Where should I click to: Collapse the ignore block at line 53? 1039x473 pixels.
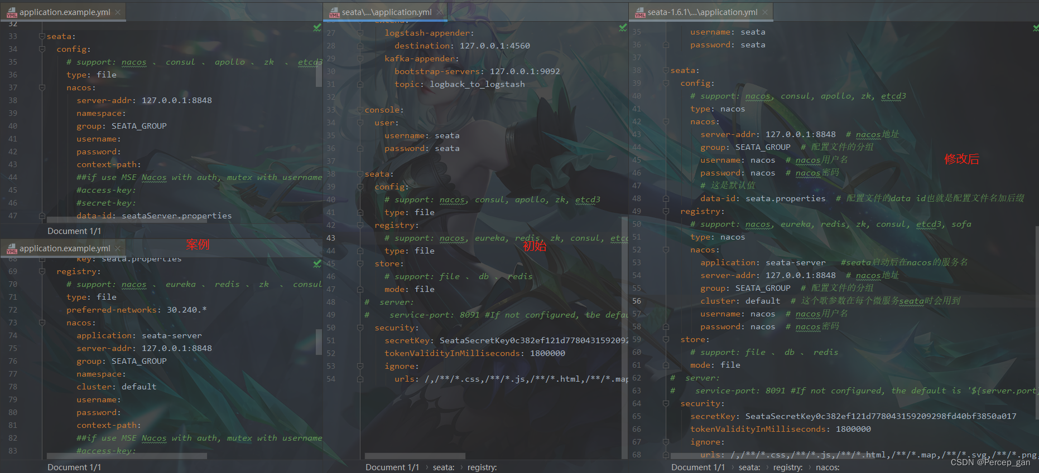pyautogui.click(x=360, y=366)
